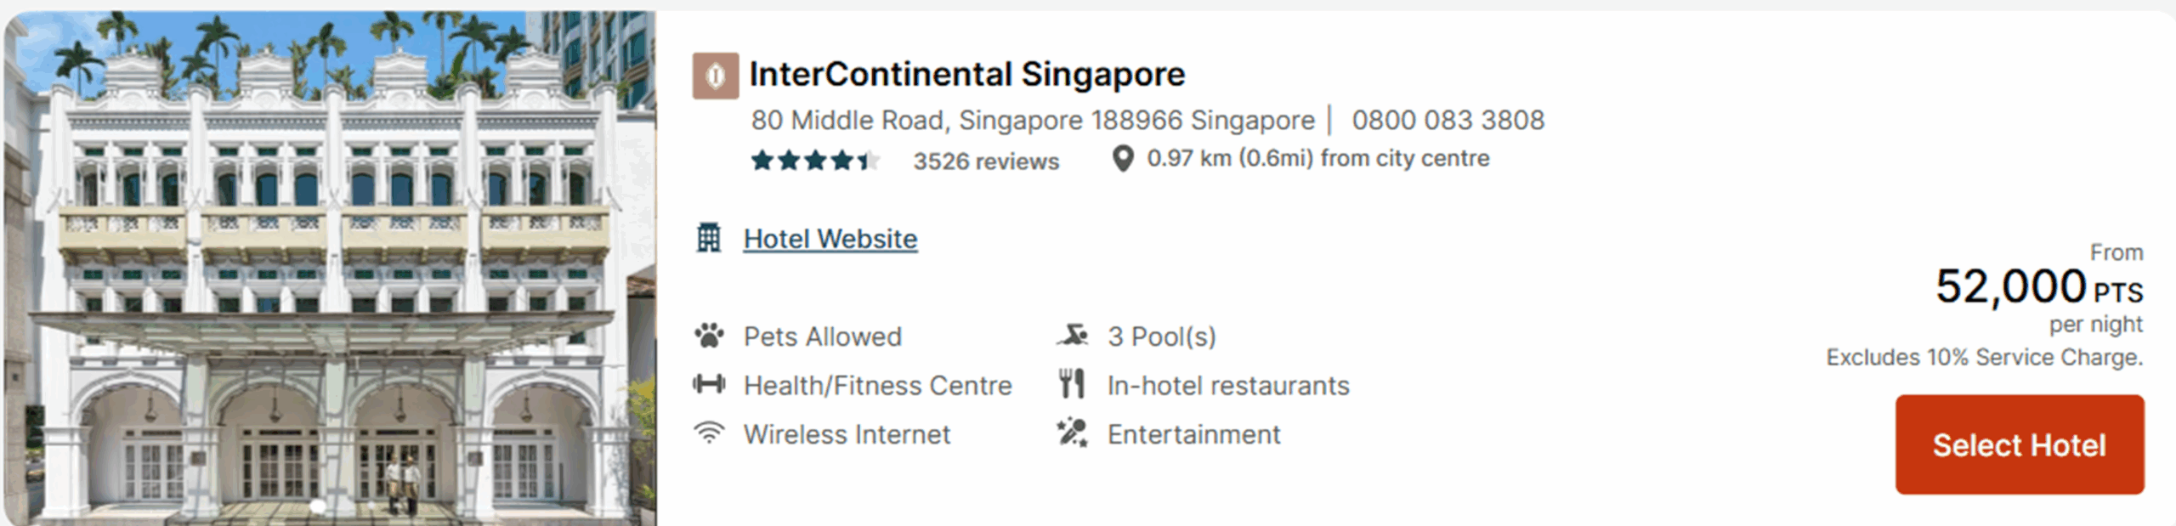Click the phone number 0800 083 3808
This screenshot has height=526, width=2176.
pos(1449,120)
